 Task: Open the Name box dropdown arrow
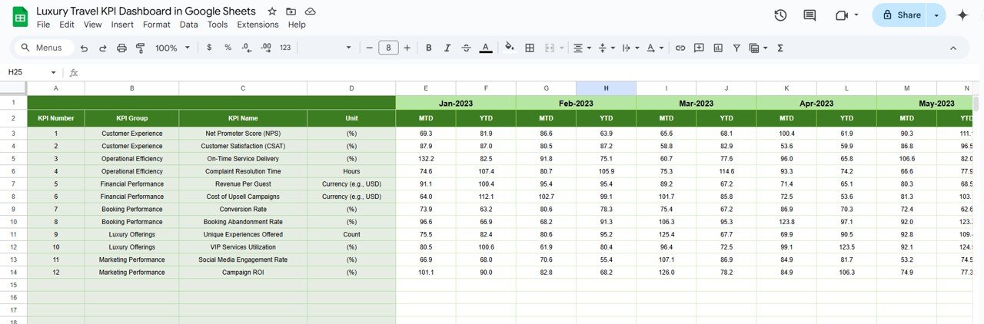coord(53,72)
